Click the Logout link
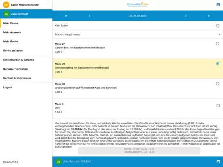The width and height of the screenshot is (223, 167). [8, 88]
